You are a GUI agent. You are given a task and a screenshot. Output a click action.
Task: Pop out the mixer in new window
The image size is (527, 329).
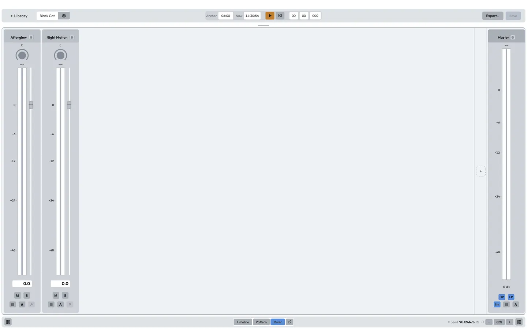click(289, 322)
